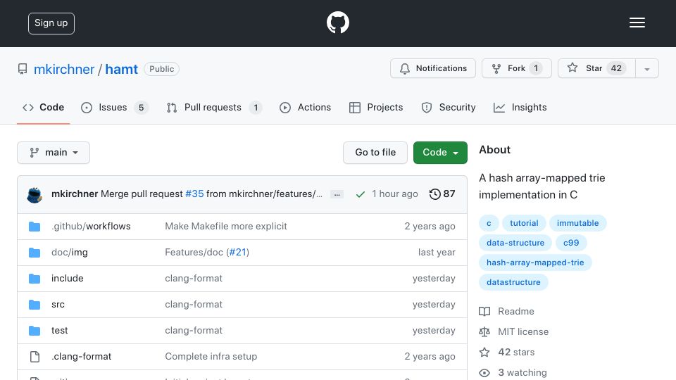Viewport: 676px width, 380px height.
Task: Open the main branch selector dropdown
Action: [54, 153]
